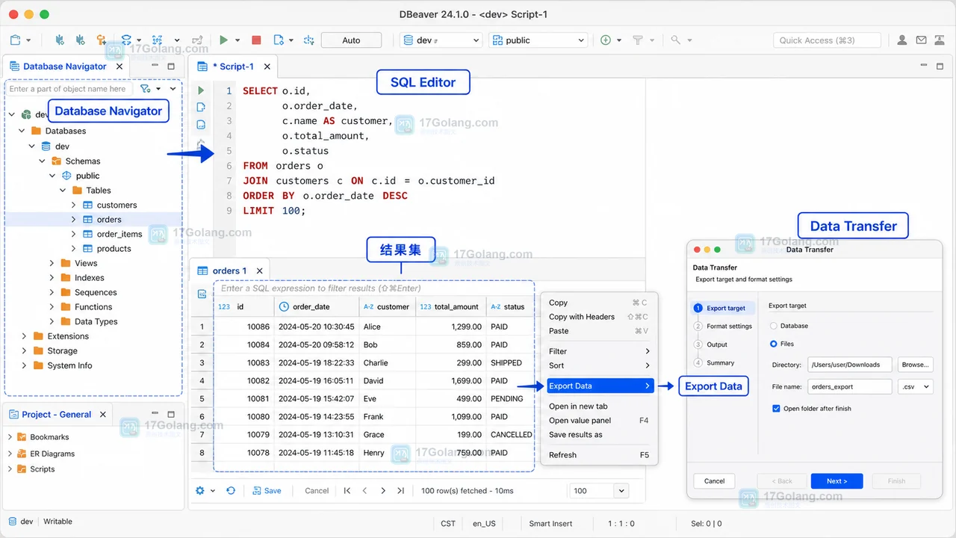956x538 pixels.
Task: Click the Next button in Data Transfer
Action: pyautogui.click(x=836, y=481)
